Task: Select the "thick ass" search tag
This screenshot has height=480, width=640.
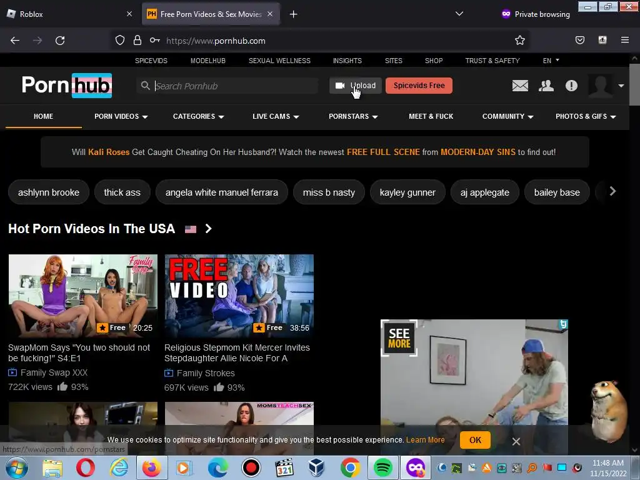Action: coord(122,192)
